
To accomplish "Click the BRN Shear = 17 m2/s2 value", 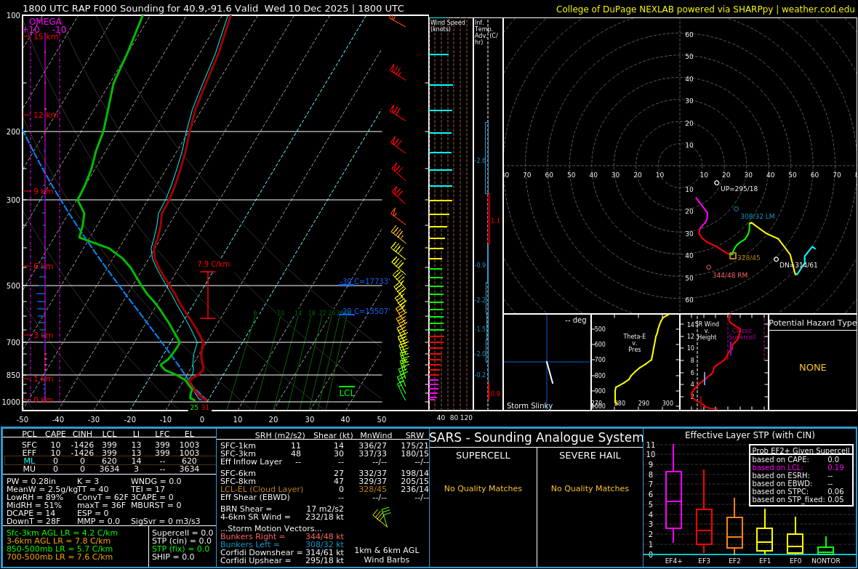I will click(282, 509).
